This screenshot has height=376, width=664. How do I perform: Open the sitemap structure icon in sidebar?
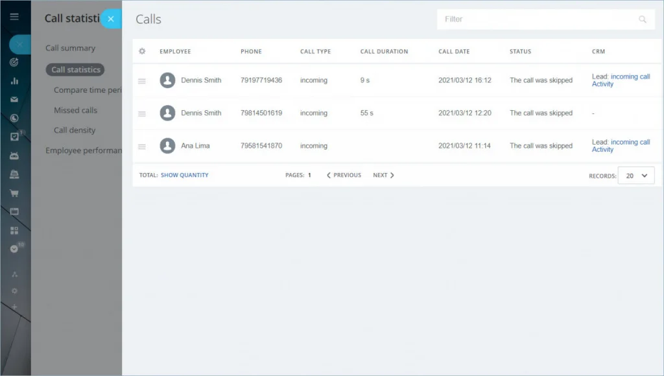14,274
